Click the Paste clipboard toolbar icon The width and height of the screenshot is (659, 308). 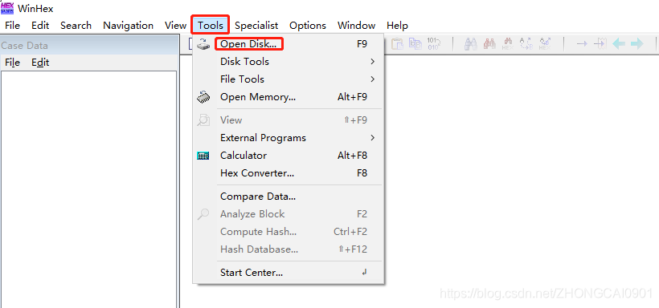(397, 43)
